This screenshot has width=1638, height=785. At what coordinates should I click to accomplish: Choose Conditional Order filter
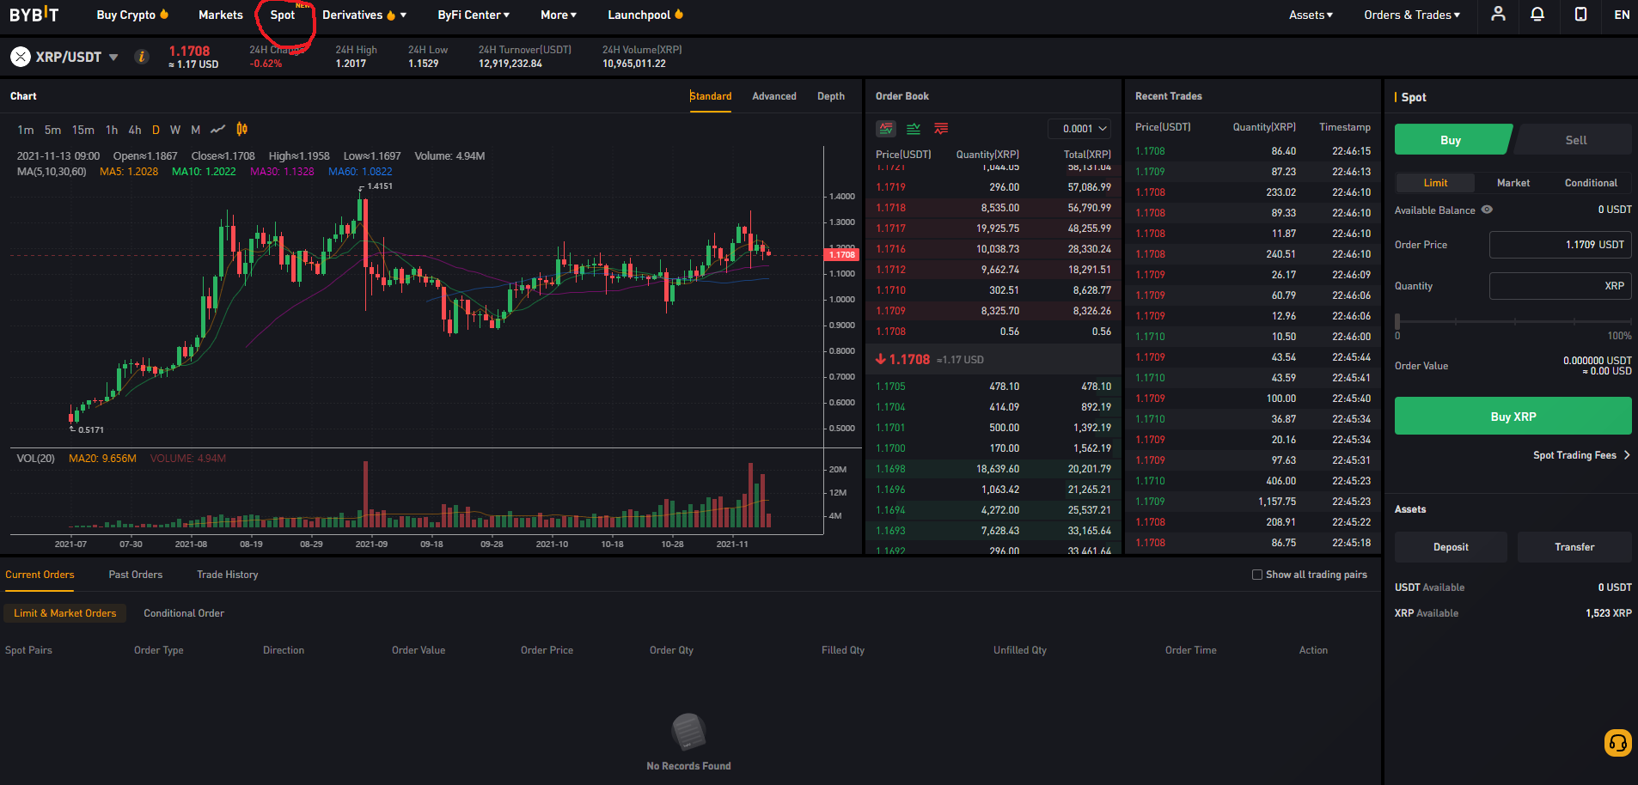click(x=184, y=613)
